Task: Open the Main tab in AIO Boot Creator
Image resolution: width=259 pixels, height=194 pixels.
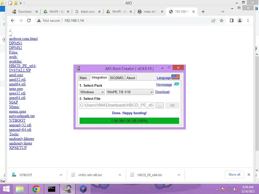Action: coord(83,78)
